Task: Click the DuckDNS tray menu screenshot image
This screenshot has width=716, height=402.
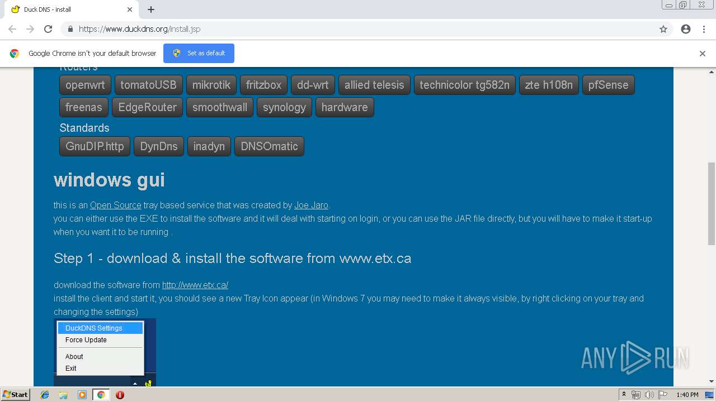Action: pos(105,352)
